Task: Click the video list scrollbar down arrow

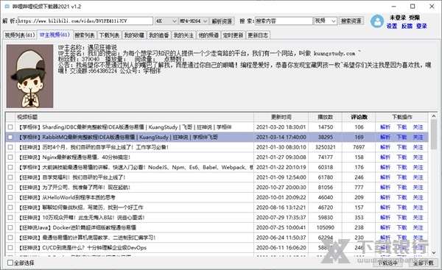Action: pos(434,252)
